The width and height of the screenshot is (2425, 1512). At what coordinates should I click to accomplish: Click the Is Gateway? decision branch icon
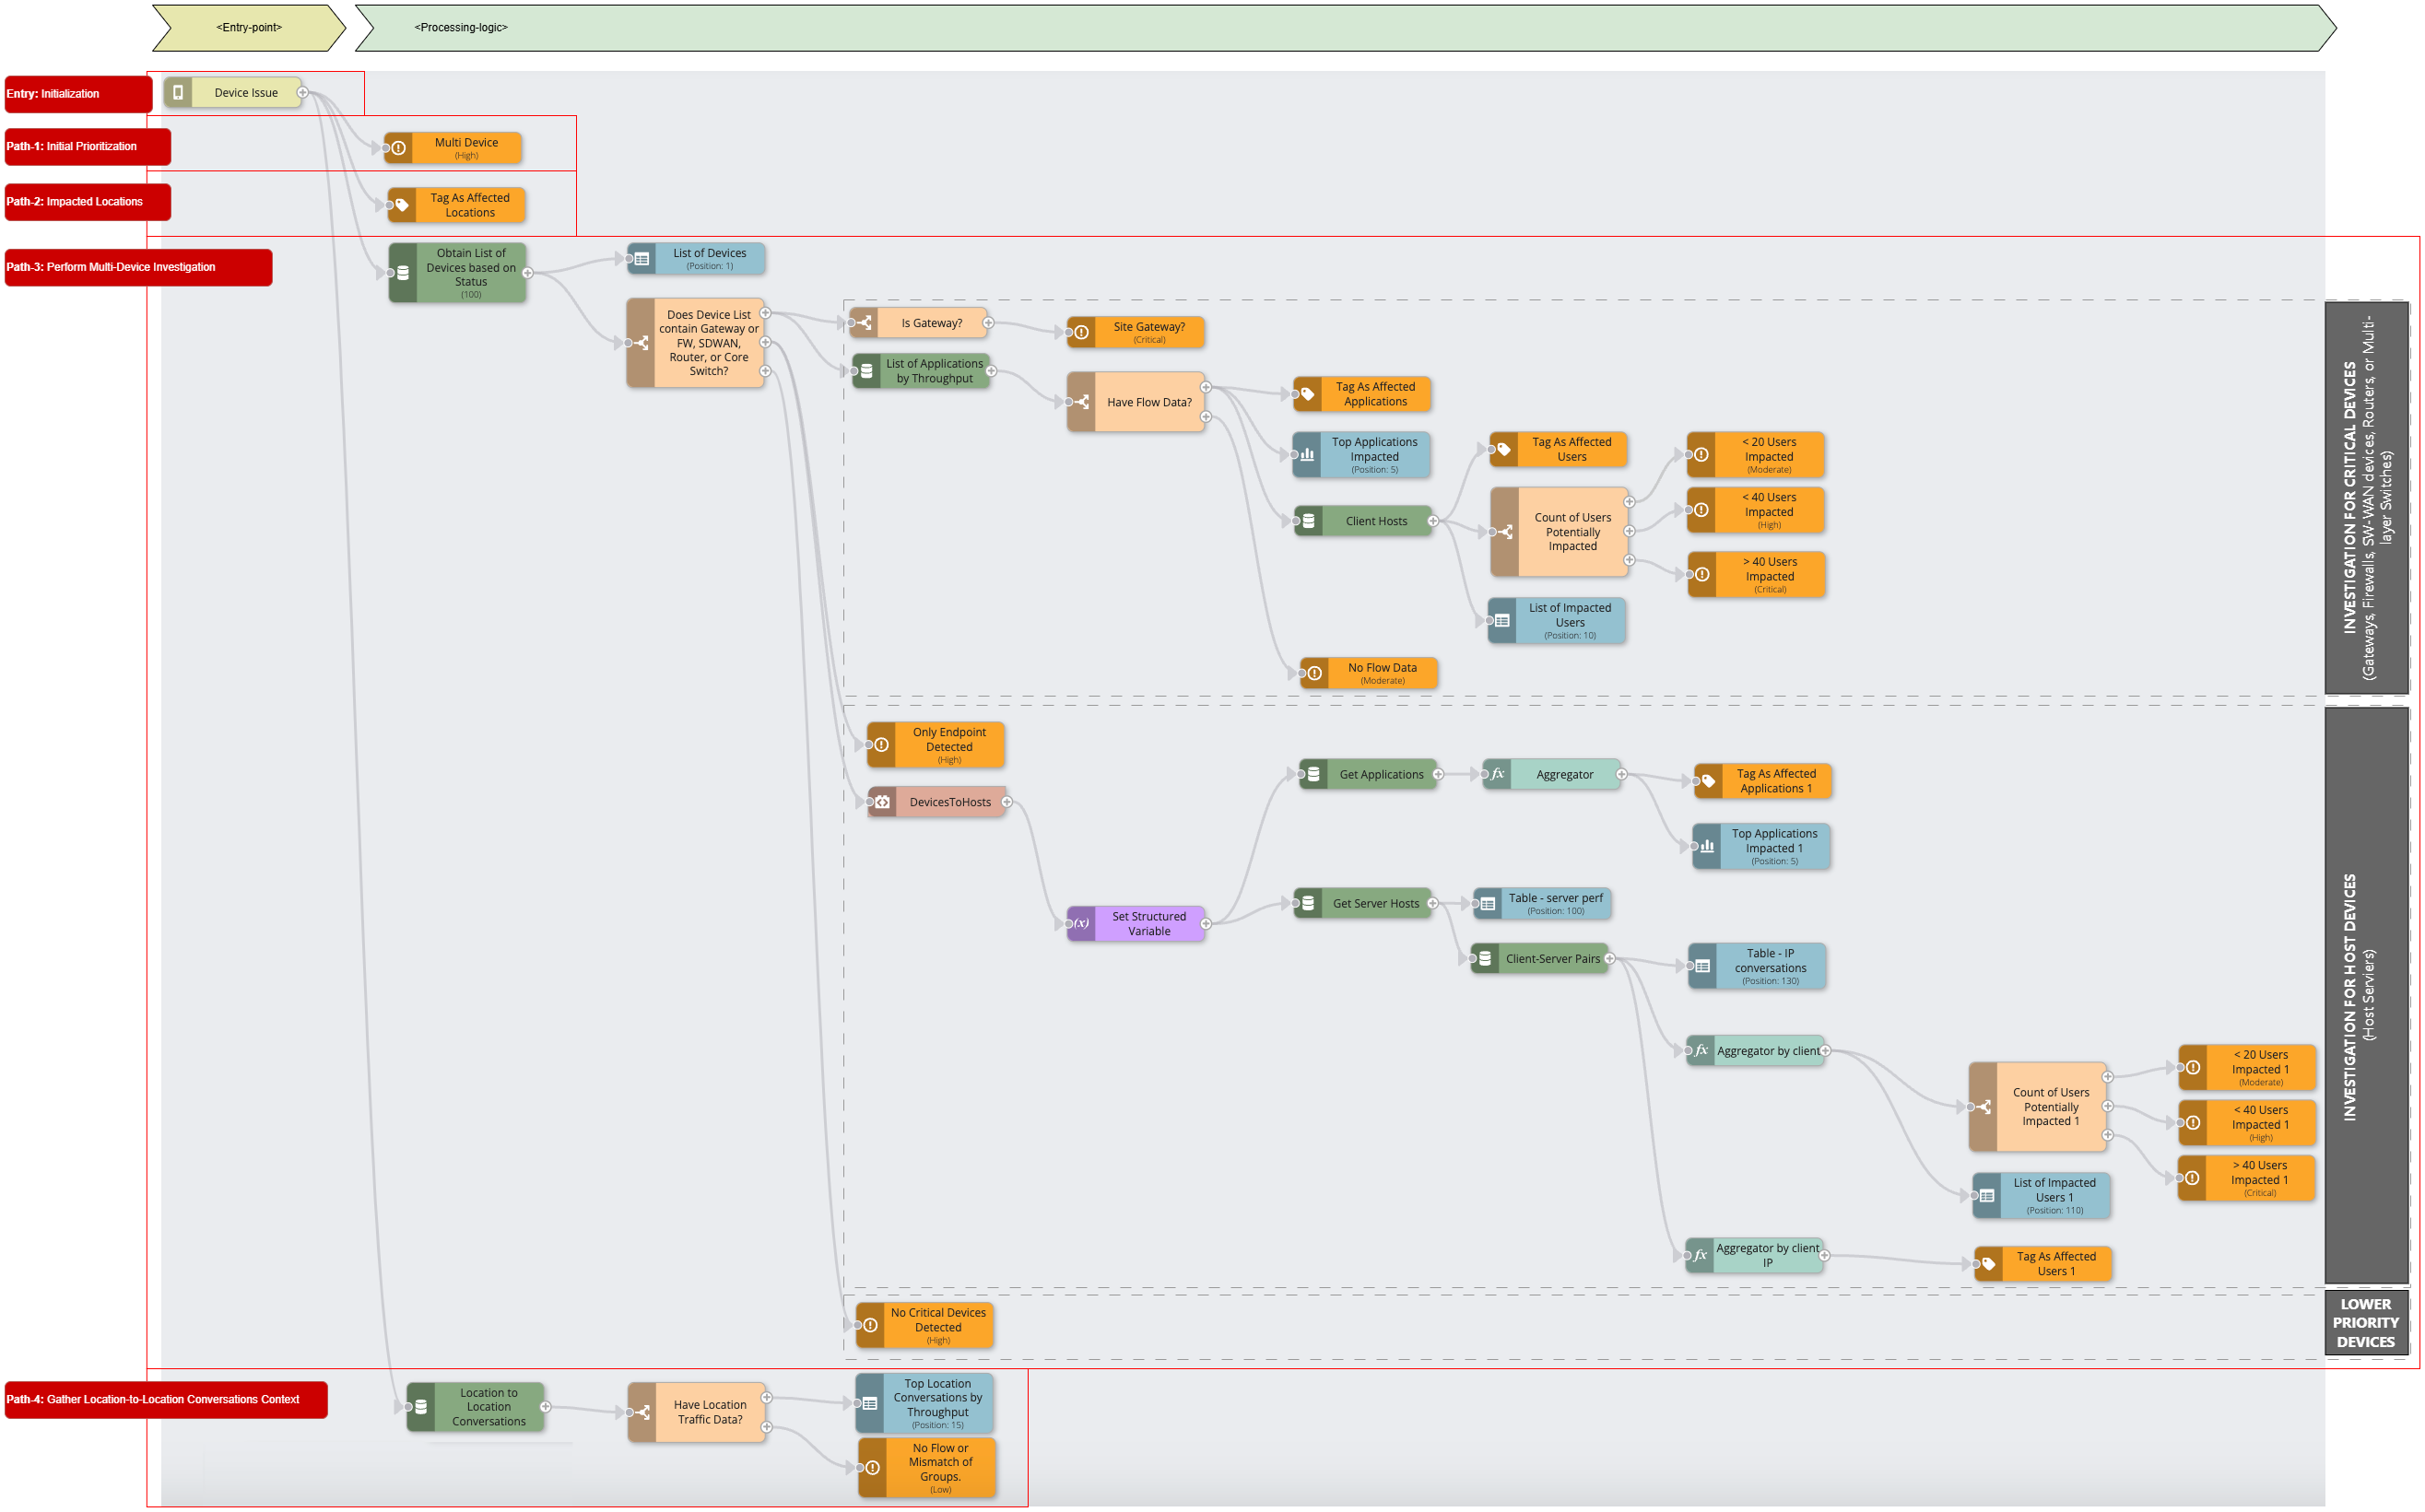coord(865,323)
